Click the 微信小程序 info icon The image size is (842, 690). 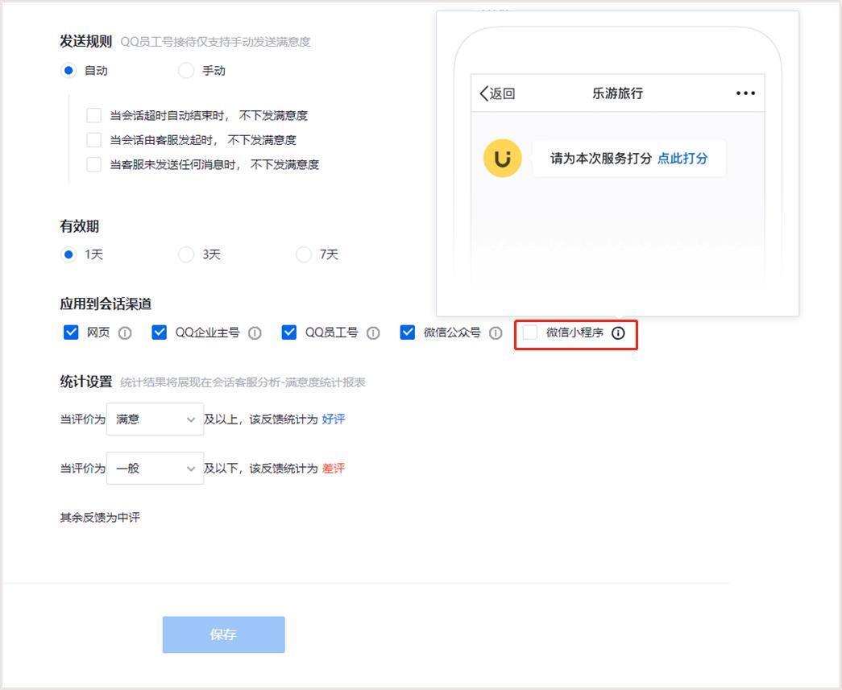[x=617, y=333]
